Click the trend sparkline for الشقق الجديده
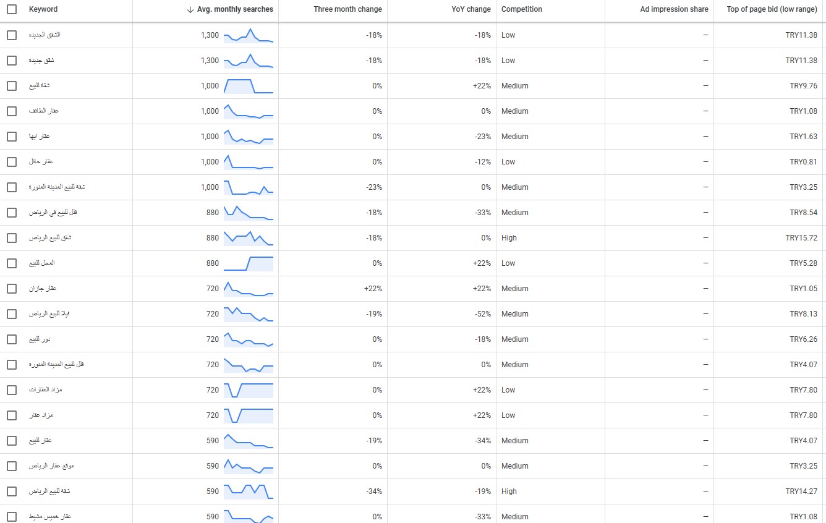826x523 pixels. coord(250,35)
